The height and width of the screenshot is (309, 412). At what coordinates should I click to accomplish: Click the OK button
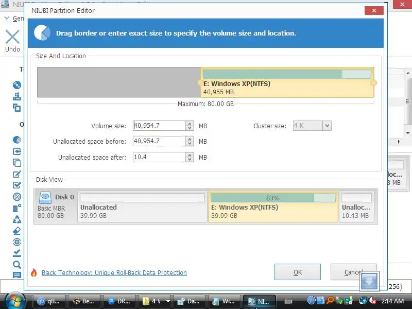298,272
